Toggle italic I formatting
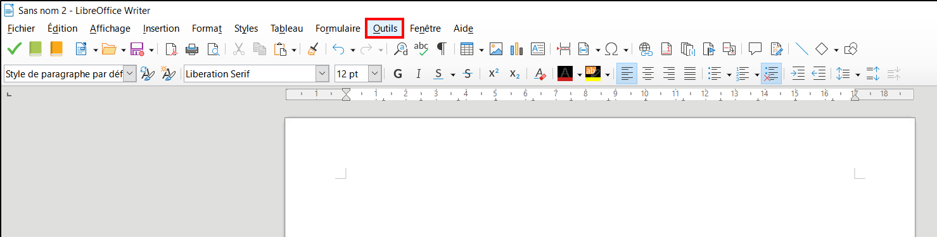Image resolution: width=937 pixels, height=237 pixels. tap(418, 74)
